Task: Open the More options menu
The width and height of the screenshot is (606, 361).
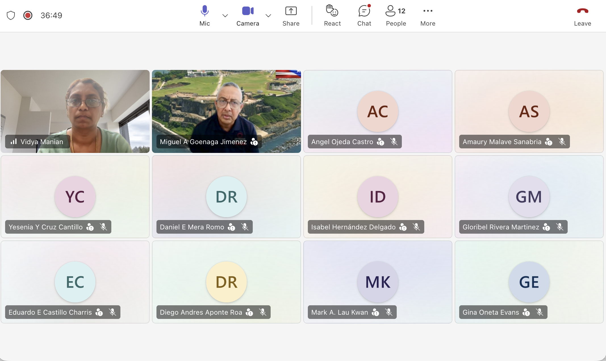Action: click(x=428, y=16)
